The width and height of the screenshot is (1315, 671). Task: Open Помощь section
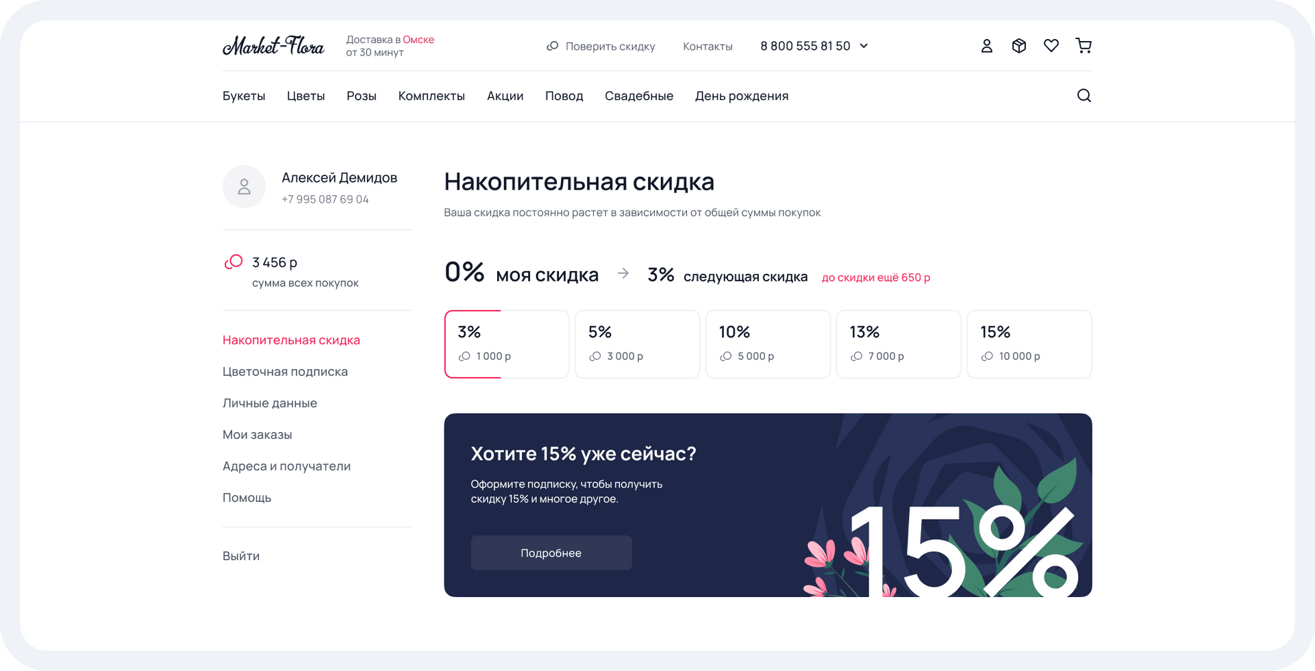coord(247,498)
